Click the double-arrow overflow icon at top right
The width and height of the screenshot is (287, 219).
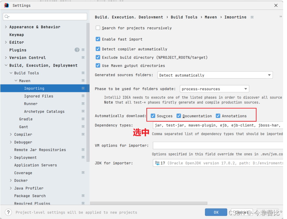click(x=281, y=17)
